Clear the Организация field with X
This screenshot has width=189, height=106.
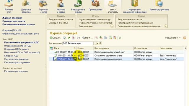tap(97, 43)
